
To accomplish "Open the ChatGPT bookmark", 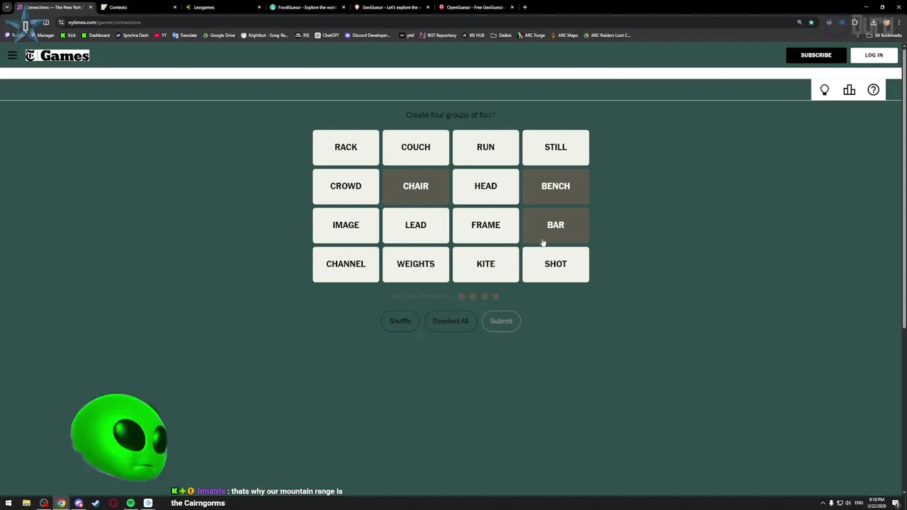I will (x=327, y=35).
